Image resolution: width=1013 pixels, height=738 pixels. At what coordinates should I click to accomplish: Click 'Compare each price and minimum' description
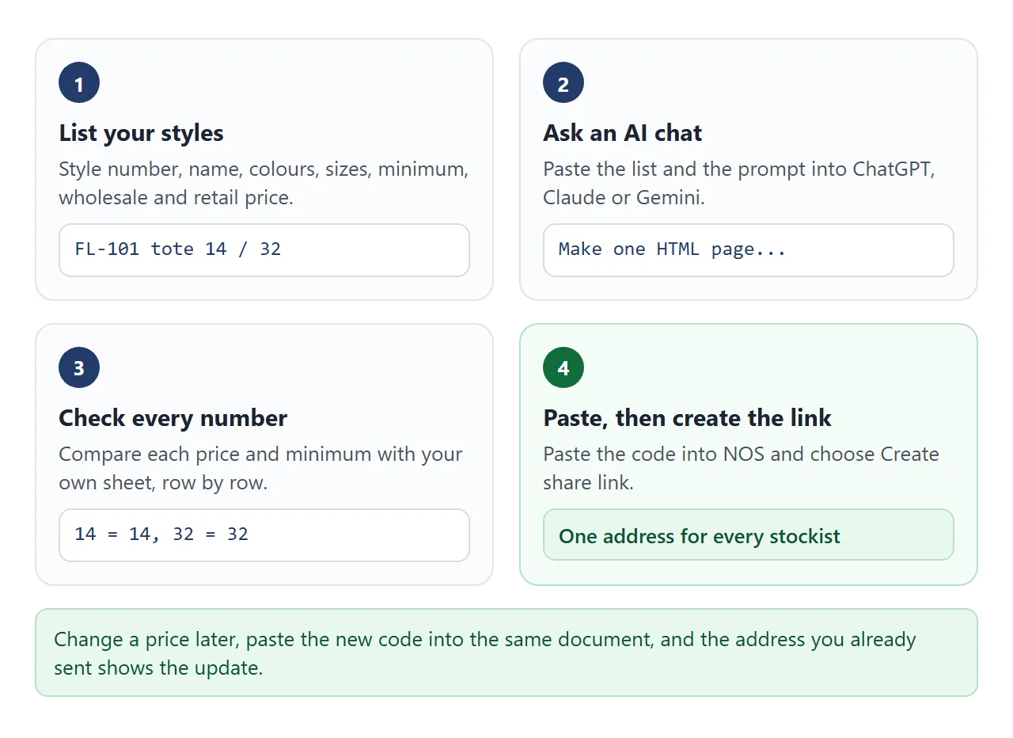(260, 468)
